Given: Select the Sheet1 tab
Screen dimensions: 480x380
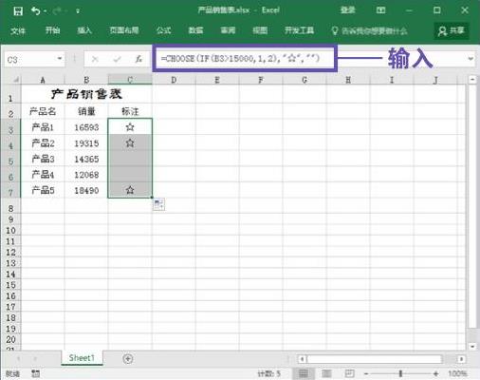Looking at the screenshot, I should [x=82, y=358].
